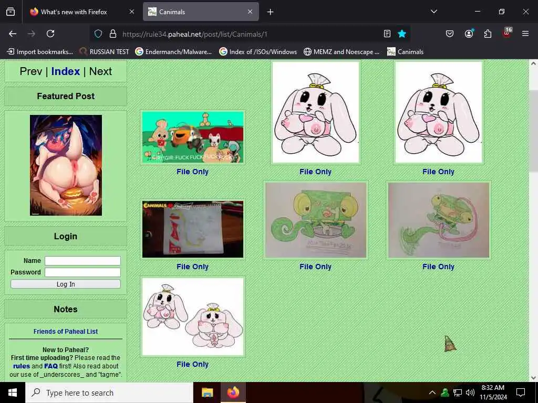Click the Index navigation link
This screenshot has height=403, width=538.
66,71
